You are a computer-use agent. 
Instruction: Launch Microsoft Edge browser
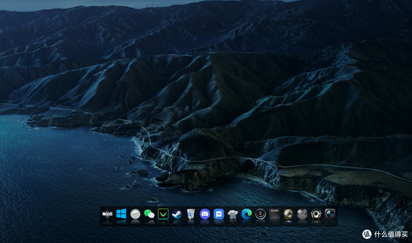tap(246, 214)
